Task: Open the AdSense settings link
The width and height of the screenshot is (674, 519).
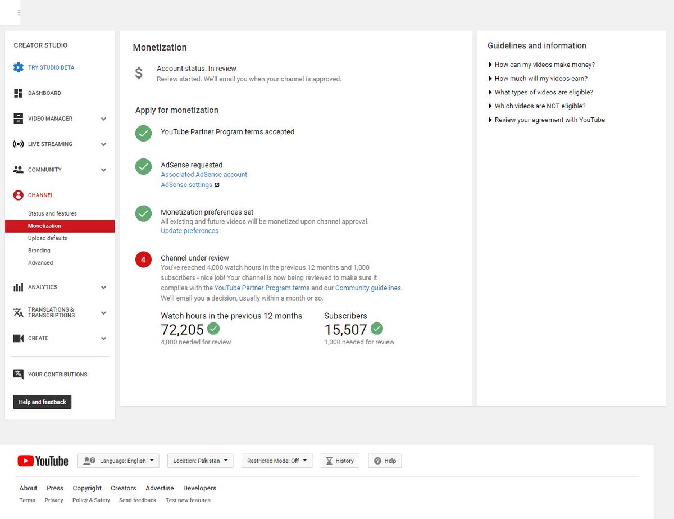Action: (186, 185)
